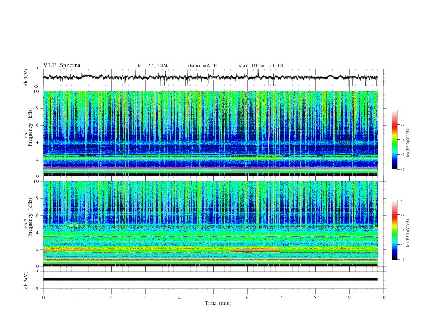Click the time axis tick label "0"
Screen dimensions: 432x334
(x=43, y=297)
